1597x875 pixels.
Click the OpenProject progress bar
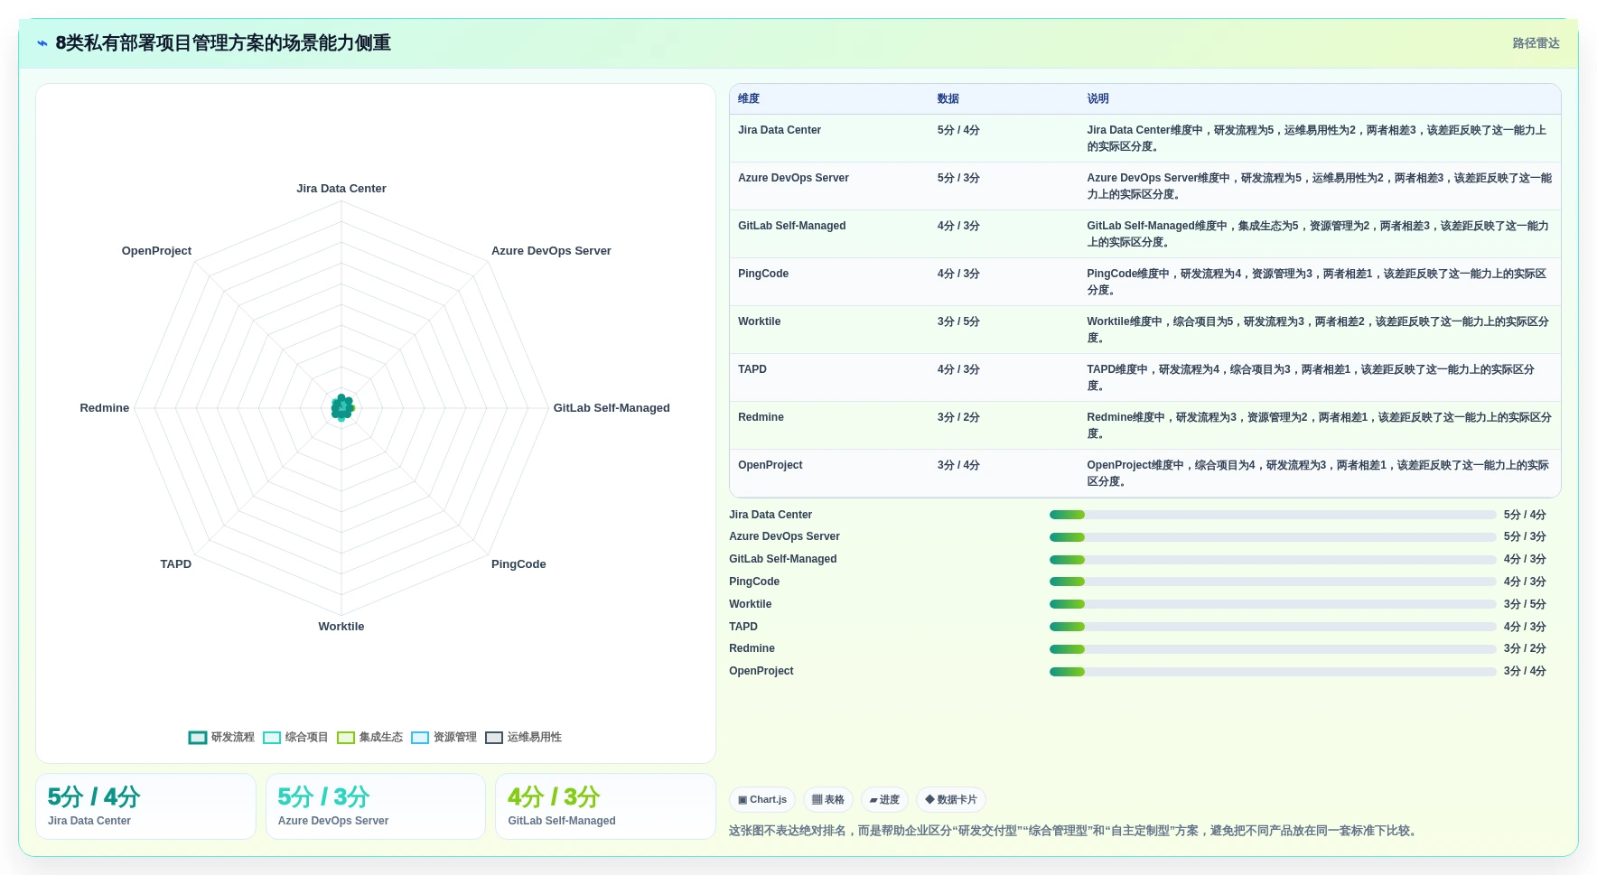point(1273,672)
